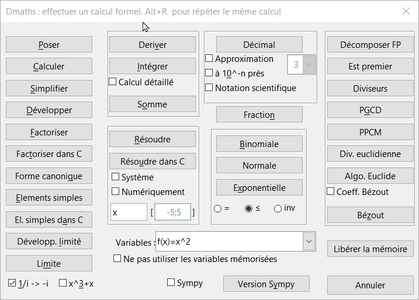Image resolution: width=419 pixels, height=300 pixels.
Task: Open the Variables dropdown list
Action: tap(309, 242)
